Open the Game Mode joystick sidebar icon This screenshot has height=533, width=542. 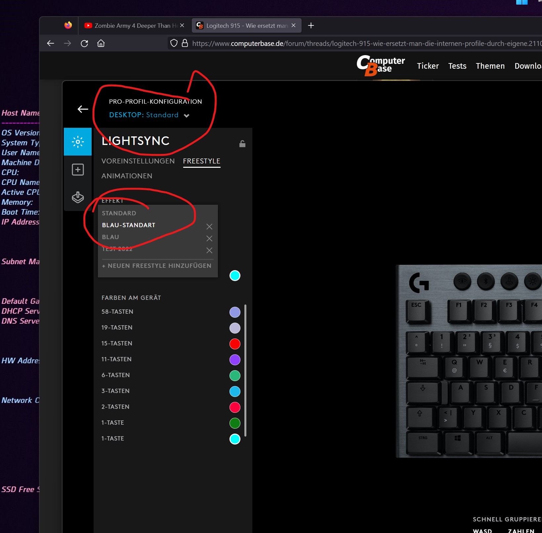pos(78,197)
